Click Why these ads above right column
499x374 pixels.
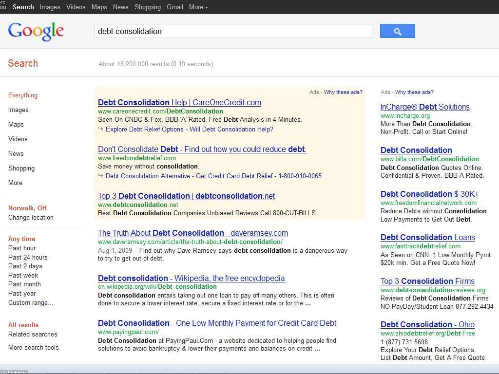[414, 92]
